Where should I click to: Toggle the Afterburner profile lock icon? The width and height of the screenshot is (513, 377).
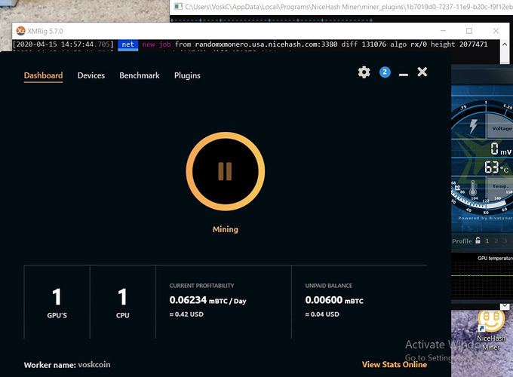point(478,241)
